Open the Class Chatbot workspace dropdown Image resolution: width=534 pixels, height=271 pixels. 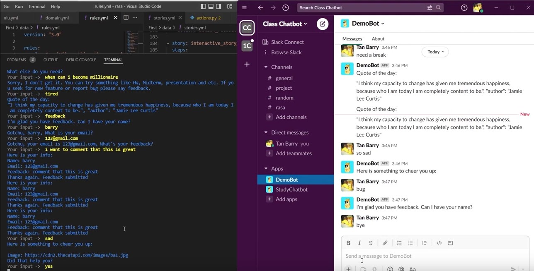[x=285, y=24]
